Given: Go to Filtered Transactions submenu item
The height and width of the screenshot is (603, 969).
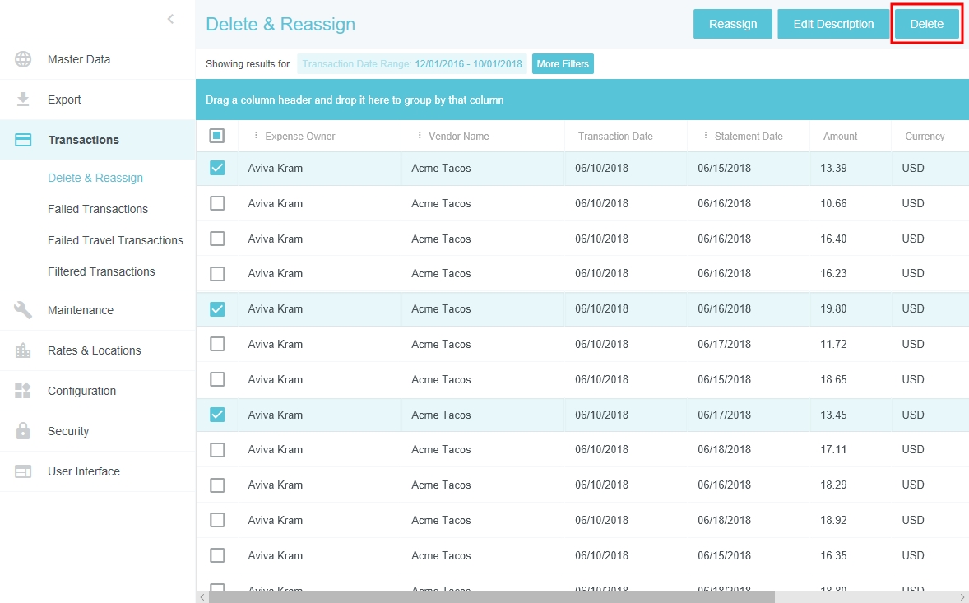Looking at the screenshot, I should (101, 271).
